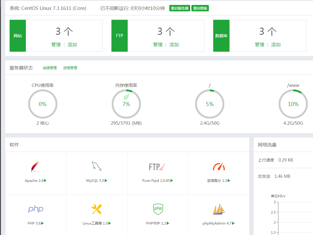Click the 重启面板 button

click(200, 8)
